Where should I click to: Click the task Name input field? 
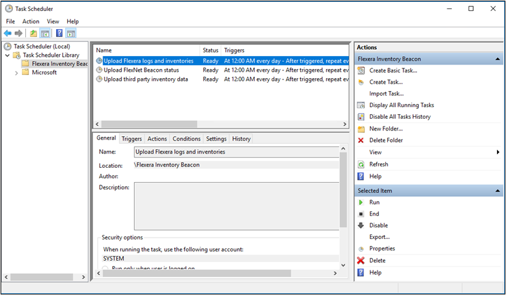click(236, 152)
